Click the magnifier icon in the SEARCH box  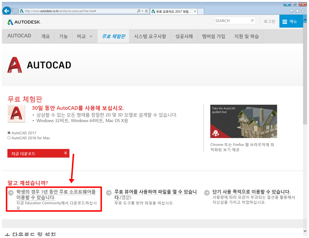pos(252,20)
